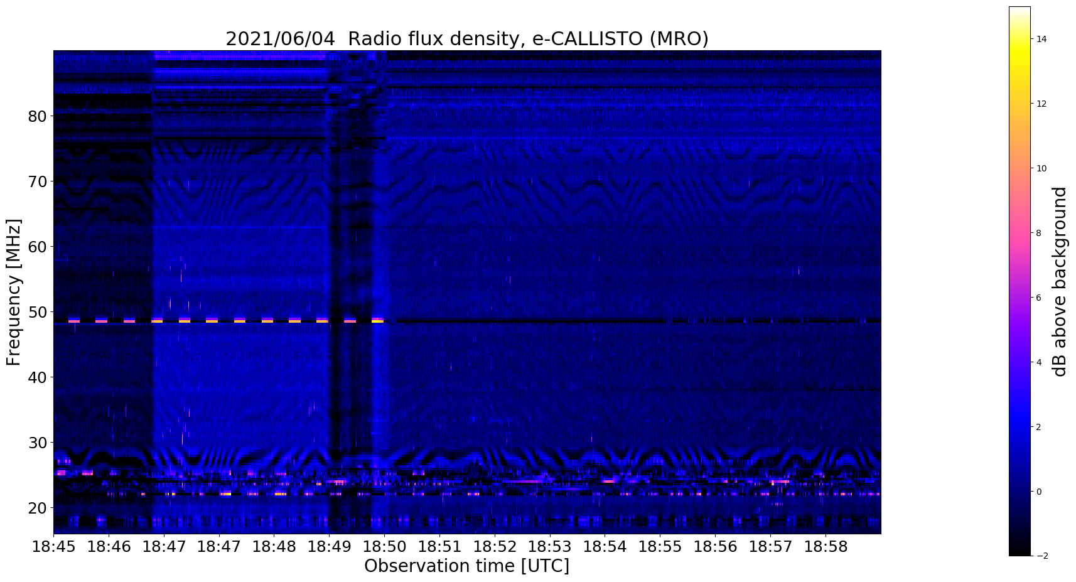Click the 80 MHz frequency tick label
Viewport: 1076px width, 582px height.
38,116
